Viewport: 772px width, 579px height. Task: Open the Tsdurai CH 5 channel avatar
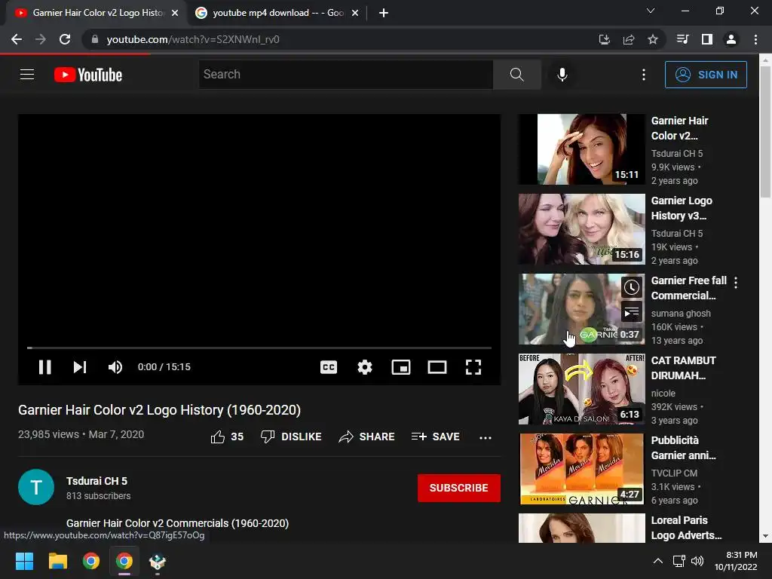tap(36, 487)
